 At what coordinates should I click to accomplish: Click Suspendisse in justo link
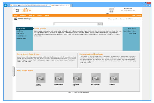130,31
